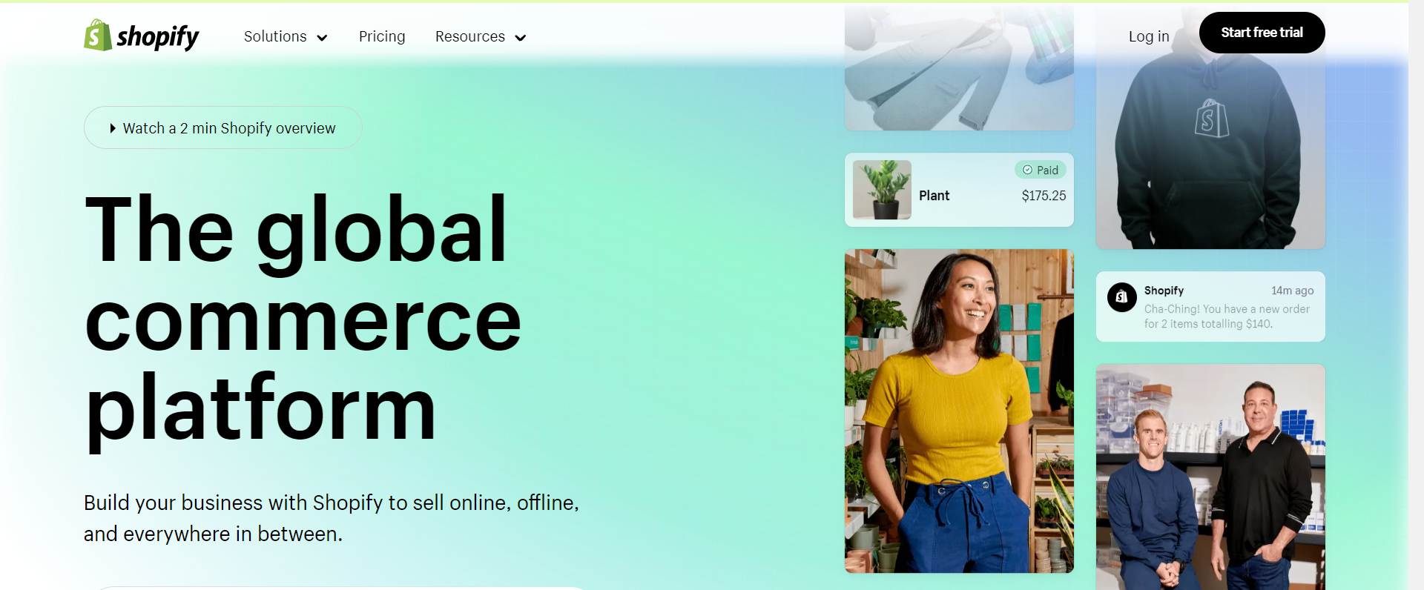The image size is (1424, 590).
Task: Click the Paid status badge
Action: [x=1041, y=170]
